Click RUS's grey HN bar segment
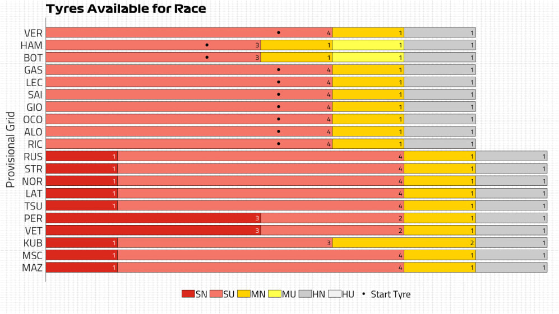Image resolution: width=559 pixels, height=314 pixels. pyautogui.click(x=511, y=156)
